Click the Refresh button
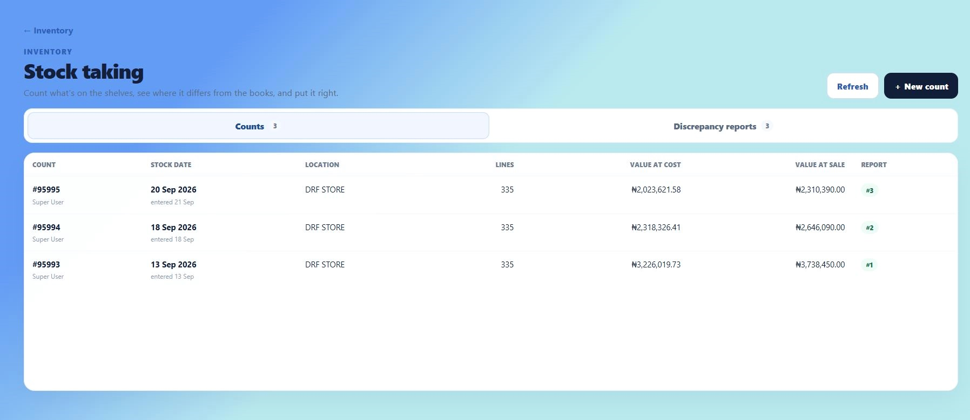 coord(852,86)
